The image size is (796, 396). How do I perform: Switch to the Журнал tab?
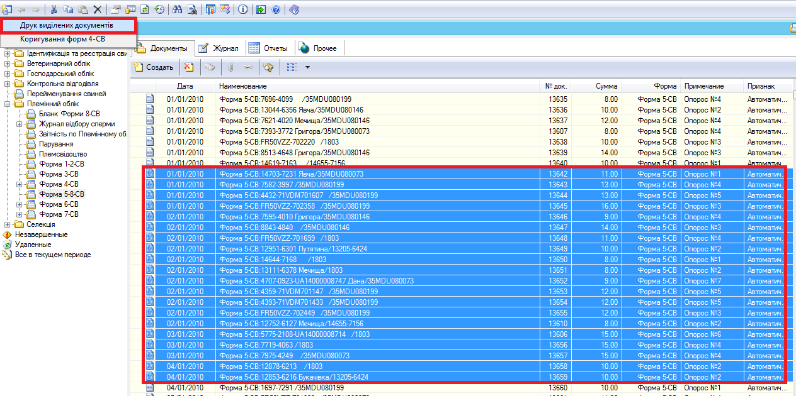coord(219,48)
